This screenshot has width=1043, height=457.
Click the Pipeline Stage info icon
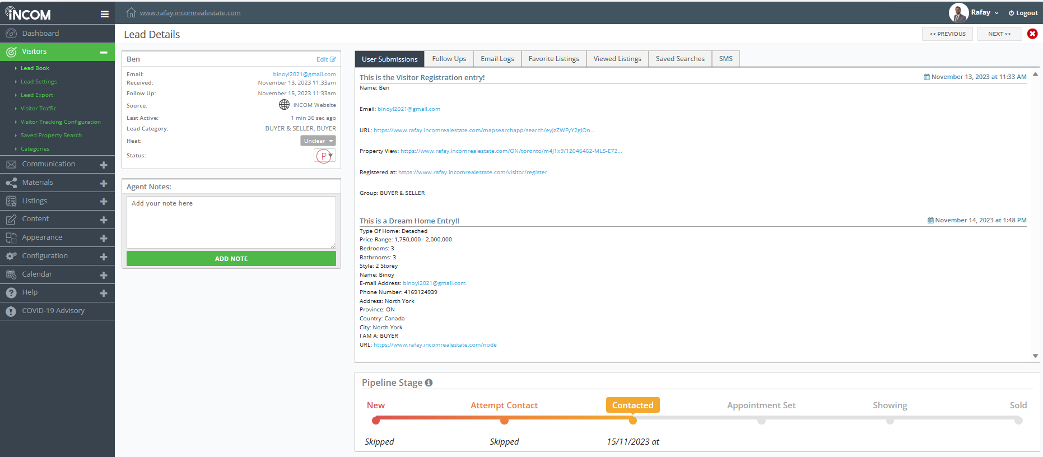tap(429, 383)
